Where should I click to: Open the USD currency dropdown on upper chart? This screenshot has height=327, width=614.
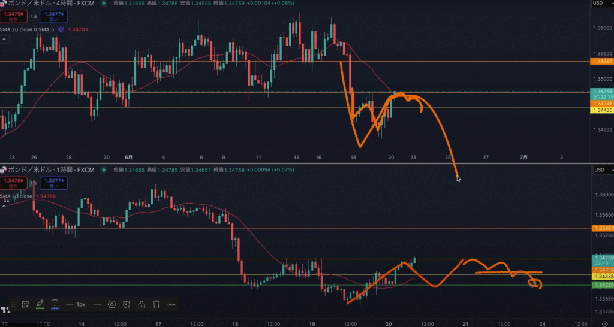tap(603, 3)
